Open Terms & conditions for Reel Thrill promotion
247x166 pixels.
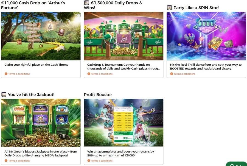[184, 74]
